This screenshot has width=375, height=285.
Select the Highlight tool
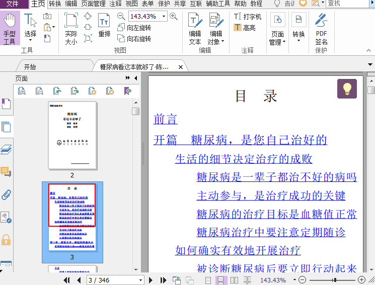point(245,28)
